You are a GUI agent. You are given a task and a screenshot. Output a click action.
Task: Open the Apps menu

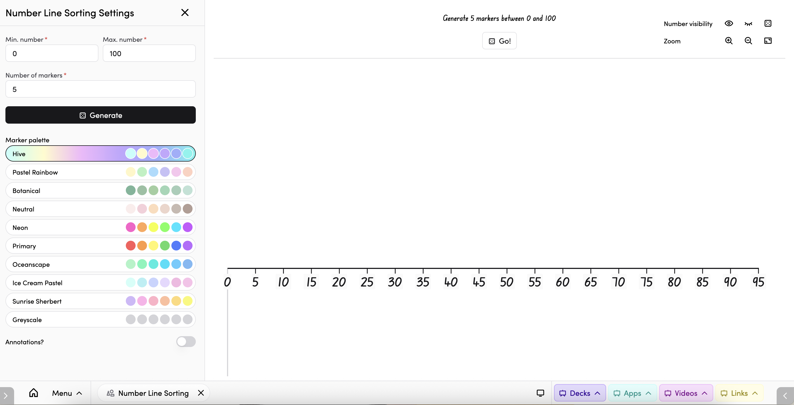tap(632, 393)
